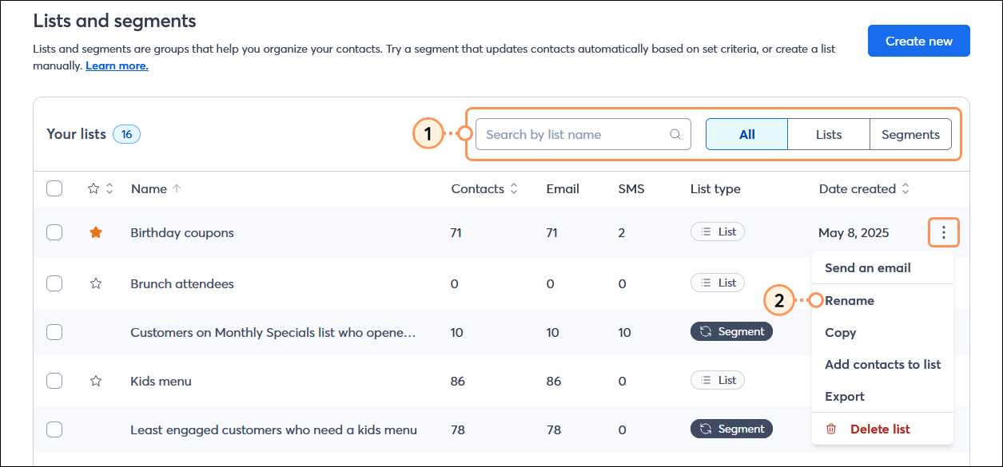Image resolution: width=1003 pixels, height=467 pixels.
Task: Sort by the Name column arrow
Action: (x=177, y=189)
